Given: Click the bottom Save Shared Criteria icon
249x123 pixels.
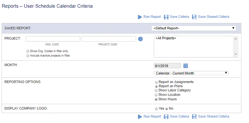Looking at the screenshot, I should point(194,117).
